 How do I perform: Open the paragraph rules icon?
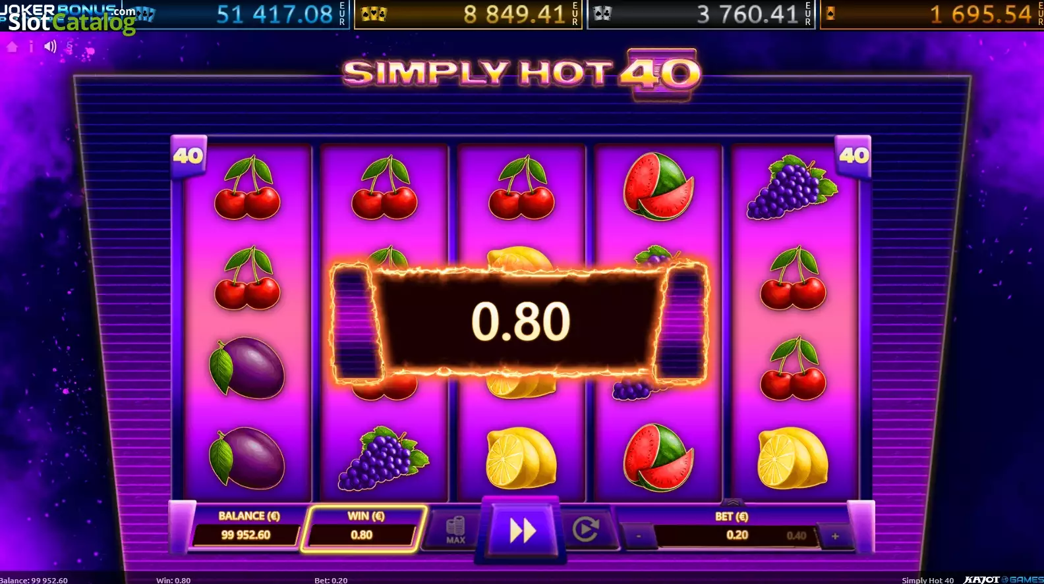69,47
